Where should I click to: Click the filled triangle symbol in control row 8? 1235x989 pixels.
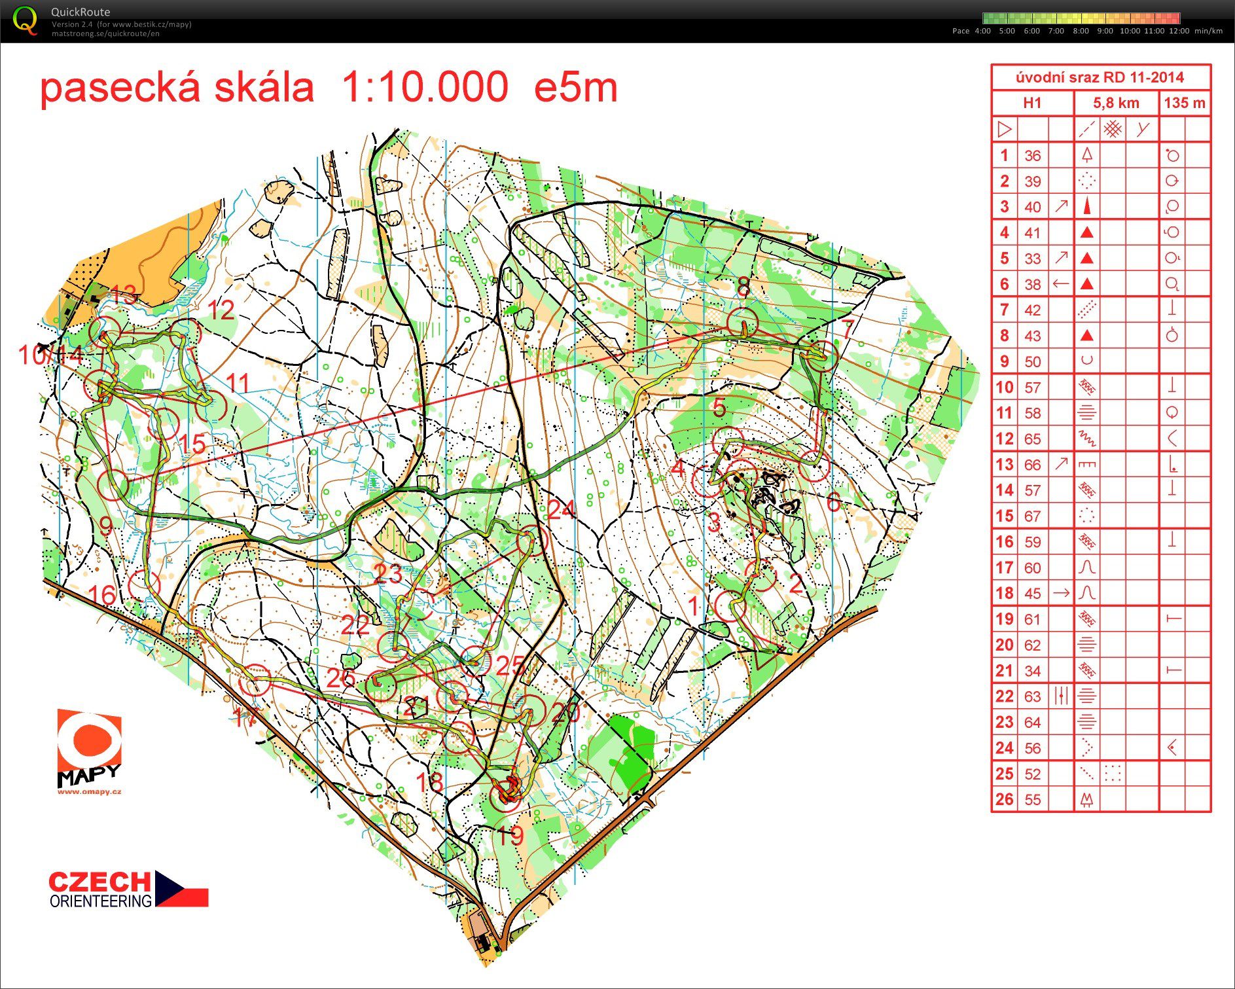coord(1086,336)
